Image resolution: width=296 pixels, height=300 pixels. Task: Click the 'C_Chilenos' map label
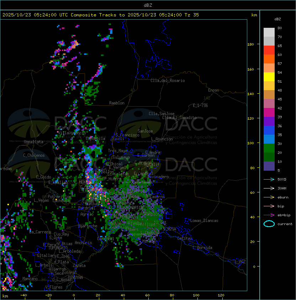pyautogui.click(x=34, y=155)
